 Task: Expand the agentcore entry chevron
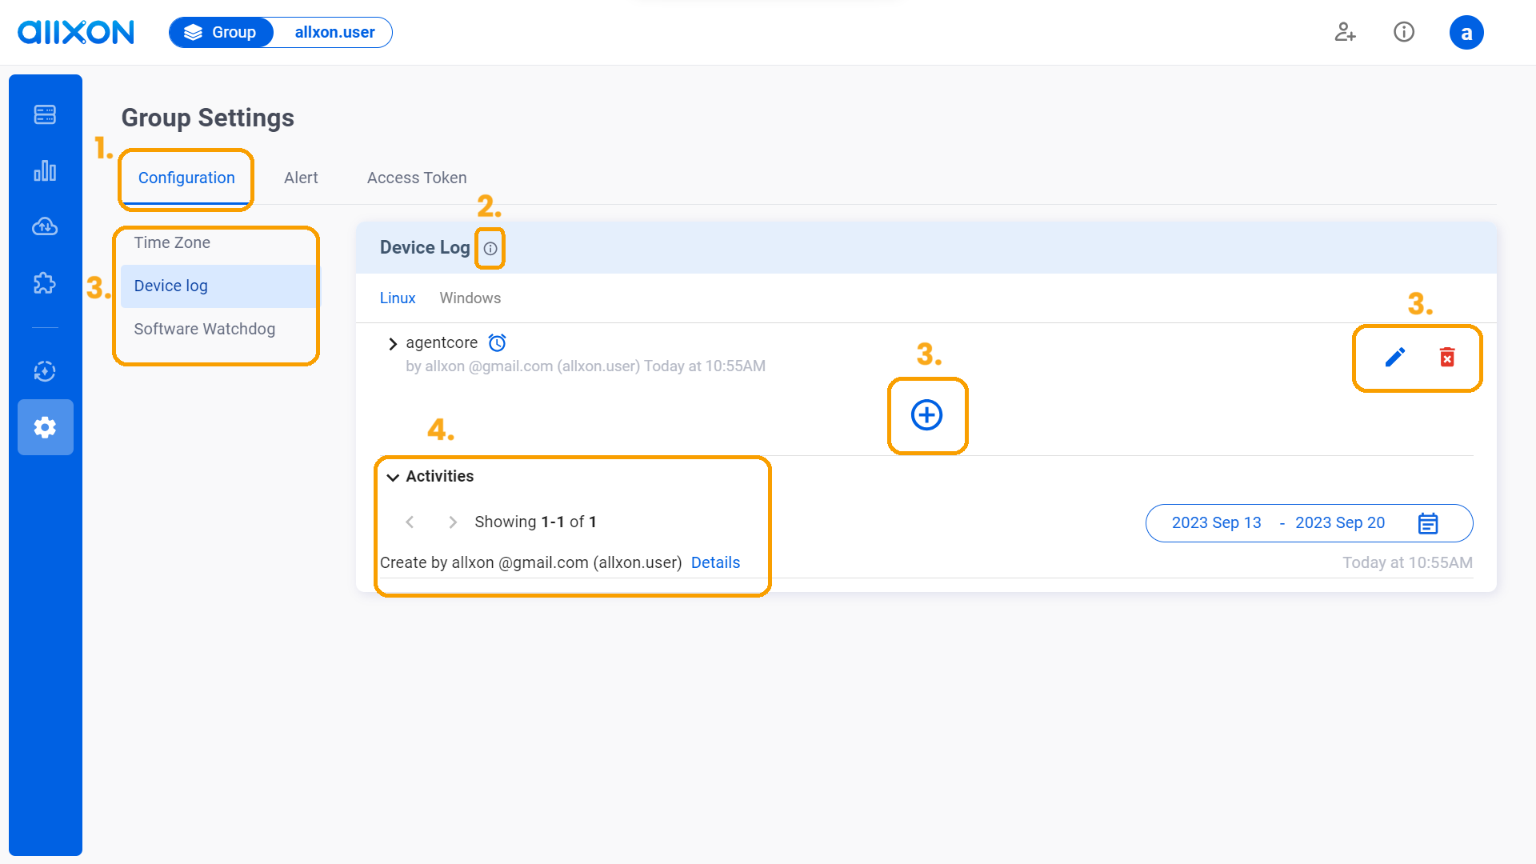click(x=392, y=343)
